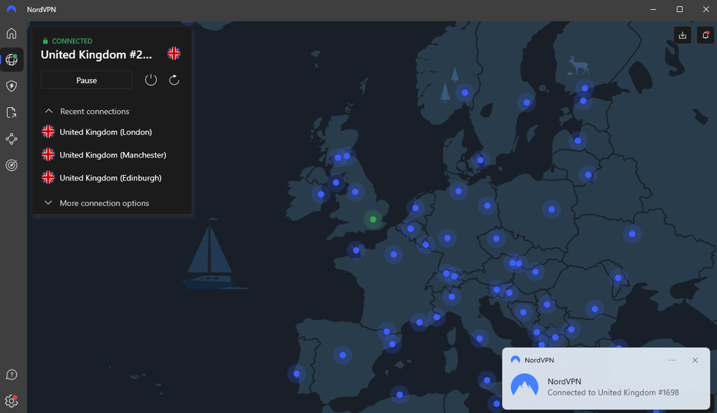Click the NordVPN logo in notification

[524, 384]
